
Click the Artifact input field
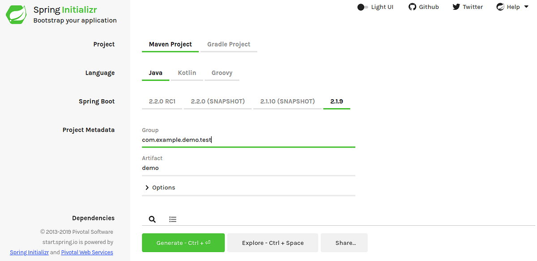point(248,168)
